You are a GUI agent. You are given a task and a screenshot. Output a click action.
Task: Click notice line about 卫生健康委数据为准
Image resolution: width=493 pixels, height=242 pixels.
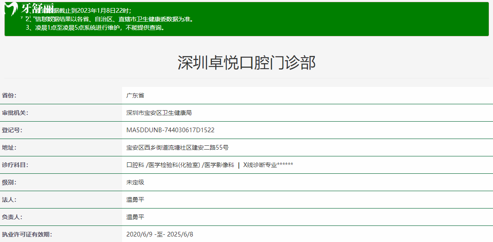point(109,19)
